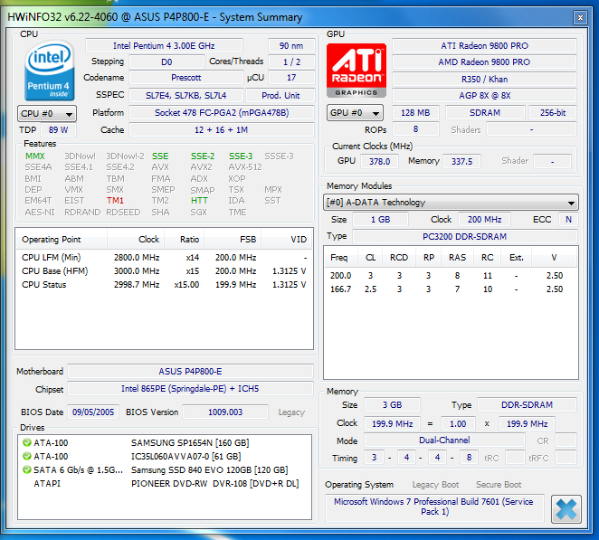Select the 166.7 frequency timing row
599x540 pixels.
pos(451,289)
